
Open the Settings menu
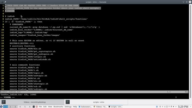pos(68,107)
